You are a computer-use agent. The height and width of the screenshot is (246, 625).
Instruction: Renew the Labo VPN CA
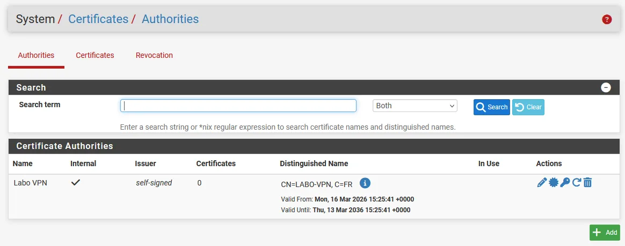[x=576, y=183]
